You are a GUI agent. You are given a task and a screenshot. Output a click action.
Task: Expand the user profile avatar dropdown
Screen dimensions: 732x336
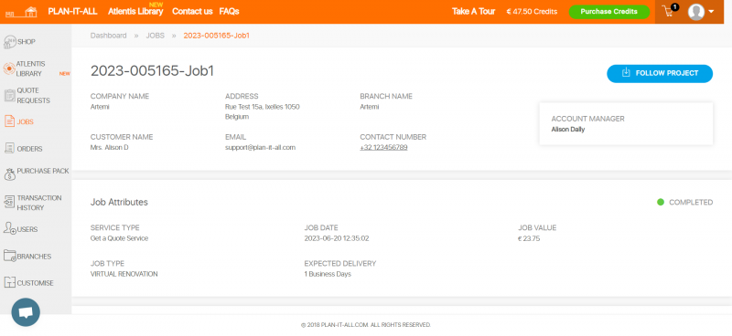coord(701,12)
